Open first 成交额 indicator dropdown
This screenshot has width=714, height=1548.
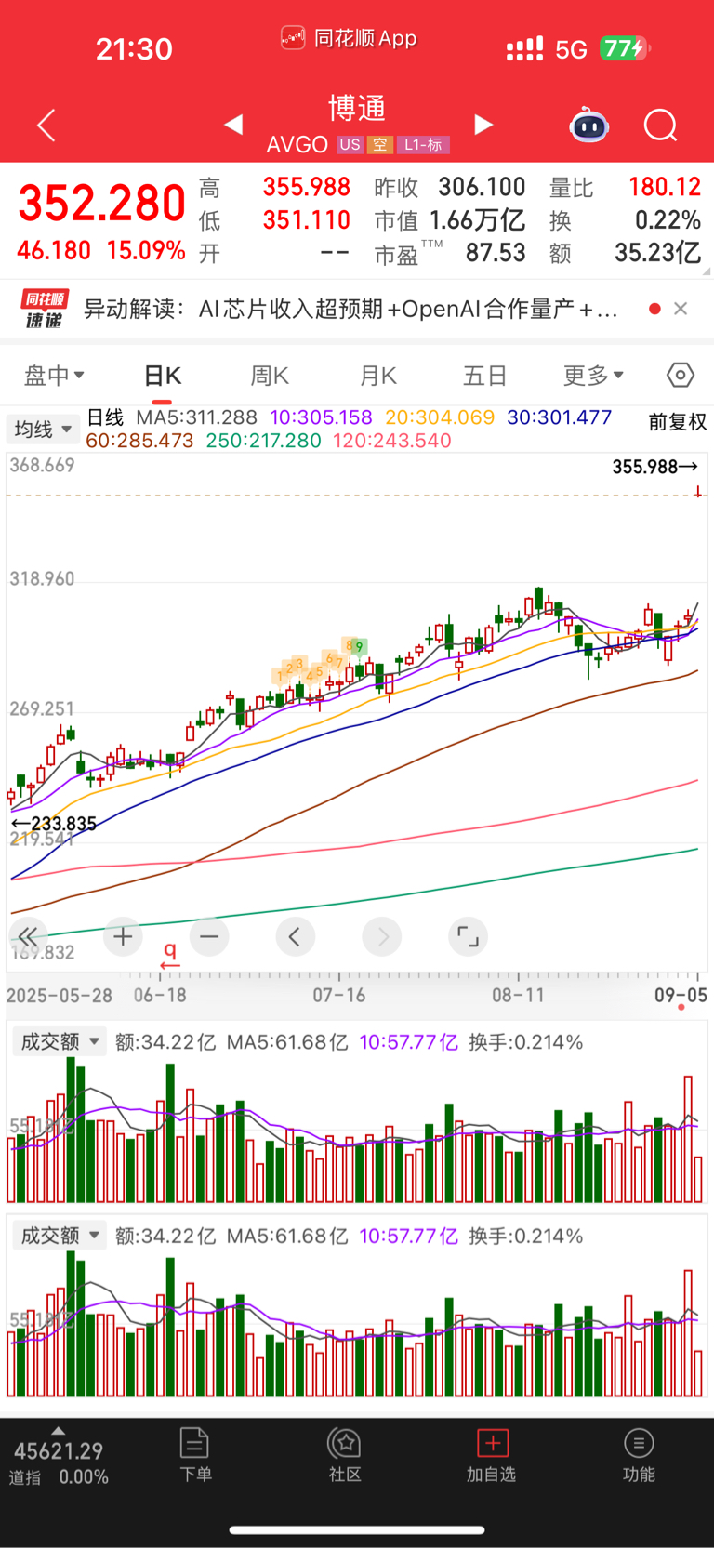tap(59, 1041)
